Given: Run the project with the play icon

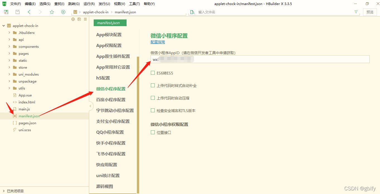Looking at the screenshot, I should pos(63,12).
